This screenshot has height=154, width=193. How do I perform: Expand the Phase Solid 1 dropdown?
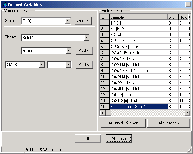[87, 37]
